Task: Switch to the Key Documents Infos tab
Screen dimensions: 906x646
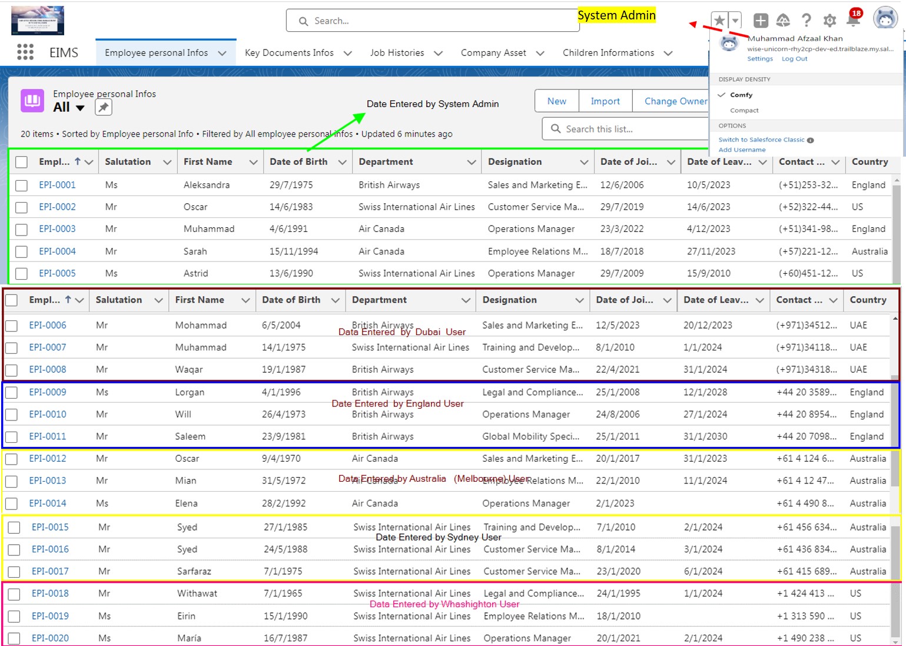Action: pos(289,53)
